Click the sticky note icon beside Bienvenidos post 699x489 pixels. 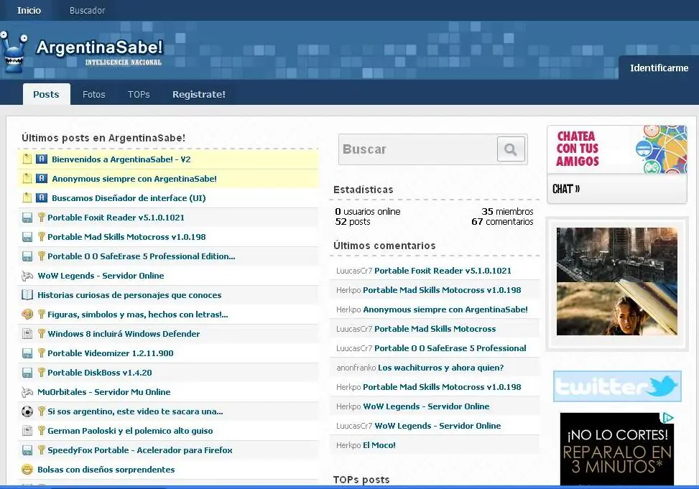tap(27, 159)
